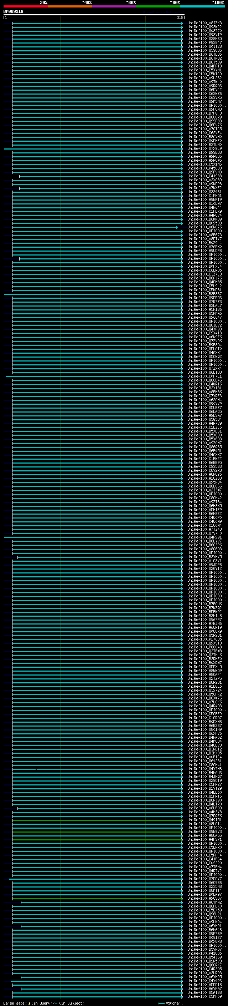The width and height of the screenshot is (228, 1006).
Task: Open hit UniRef100_Q95PD4
Action: tap(204, 482)
